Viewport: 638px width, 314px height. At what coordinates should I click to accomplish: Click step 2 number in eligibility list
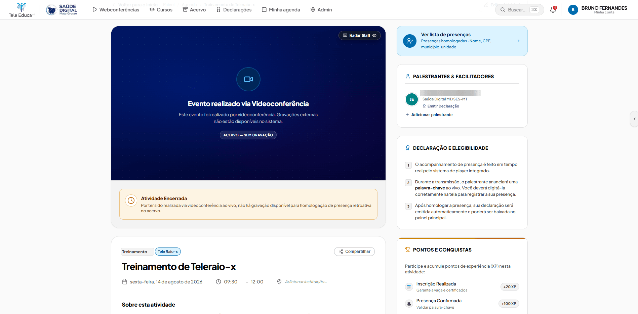(408, 183)
